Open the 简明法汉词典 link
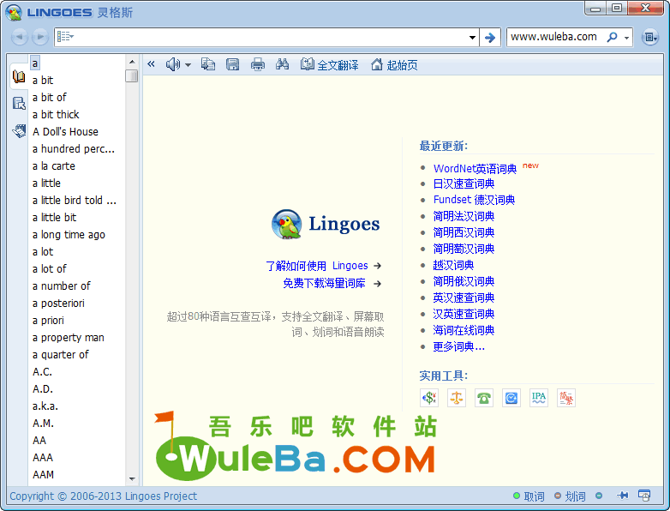Image resolution: width=670 pixels, height=511 pixels. click(x=464, y=216)
